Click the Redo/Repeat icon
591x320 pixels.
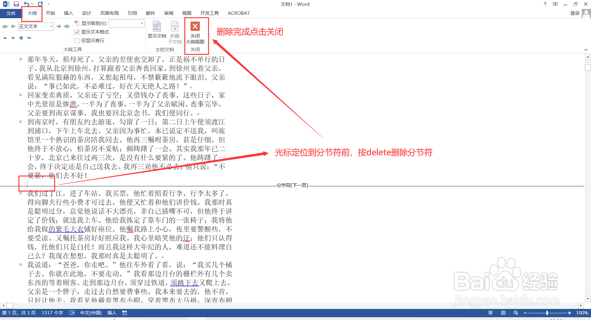click(40, 4)
